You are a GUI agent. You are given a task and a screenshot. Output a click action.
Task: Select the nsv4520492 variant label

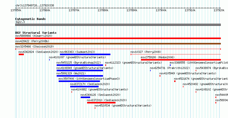tap(205, 84)
